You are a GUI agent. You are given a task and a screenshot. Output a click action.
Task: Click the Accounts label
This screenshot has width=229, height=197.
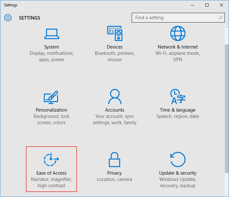(x=115, y=110)
